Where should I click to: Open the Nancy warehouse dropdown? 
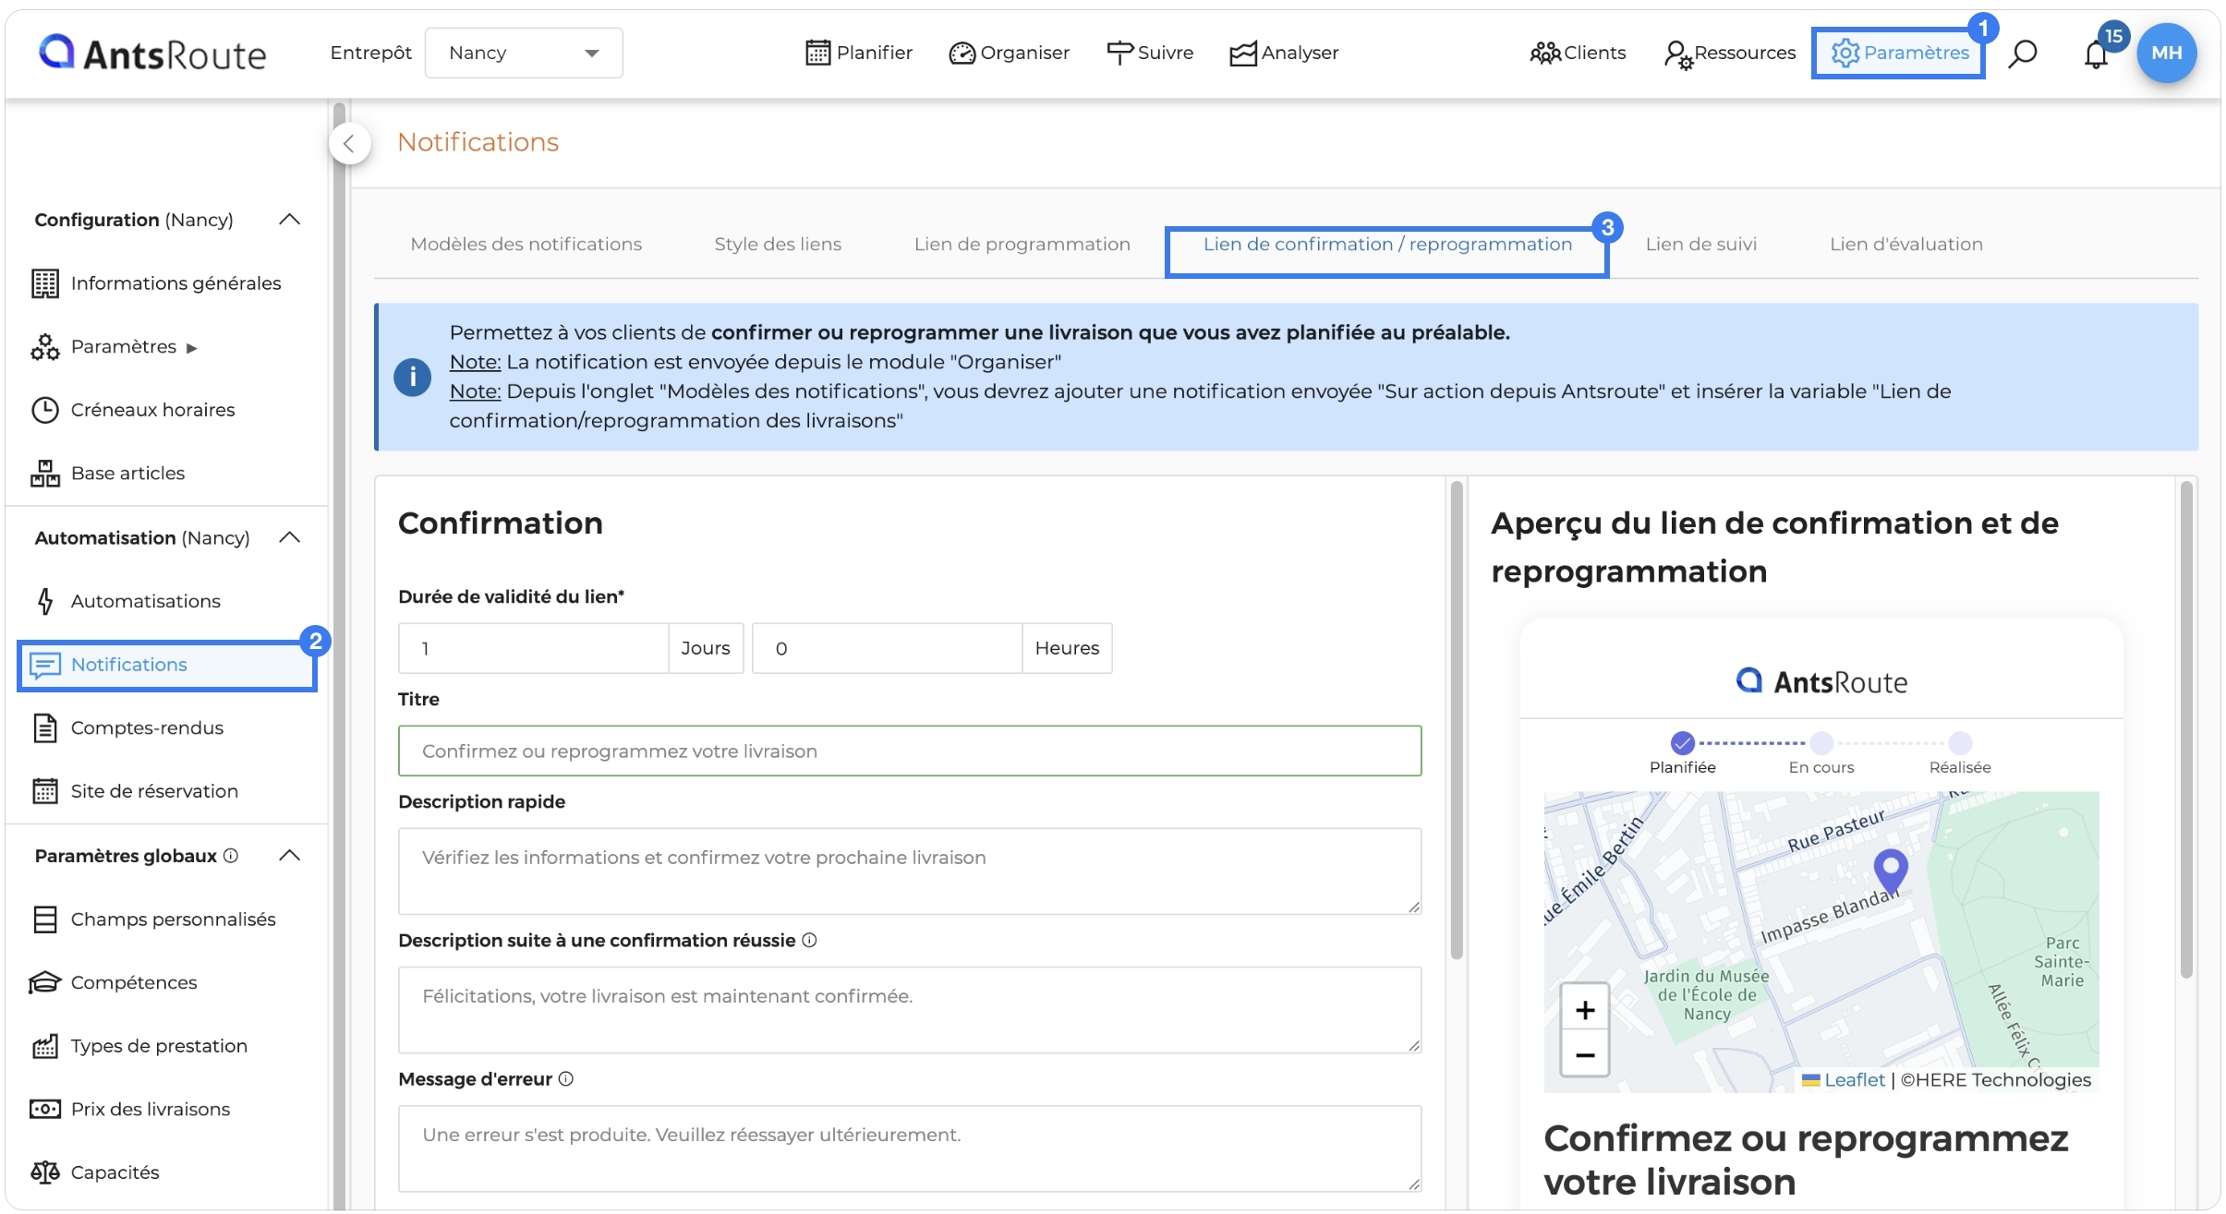[524, 53]
